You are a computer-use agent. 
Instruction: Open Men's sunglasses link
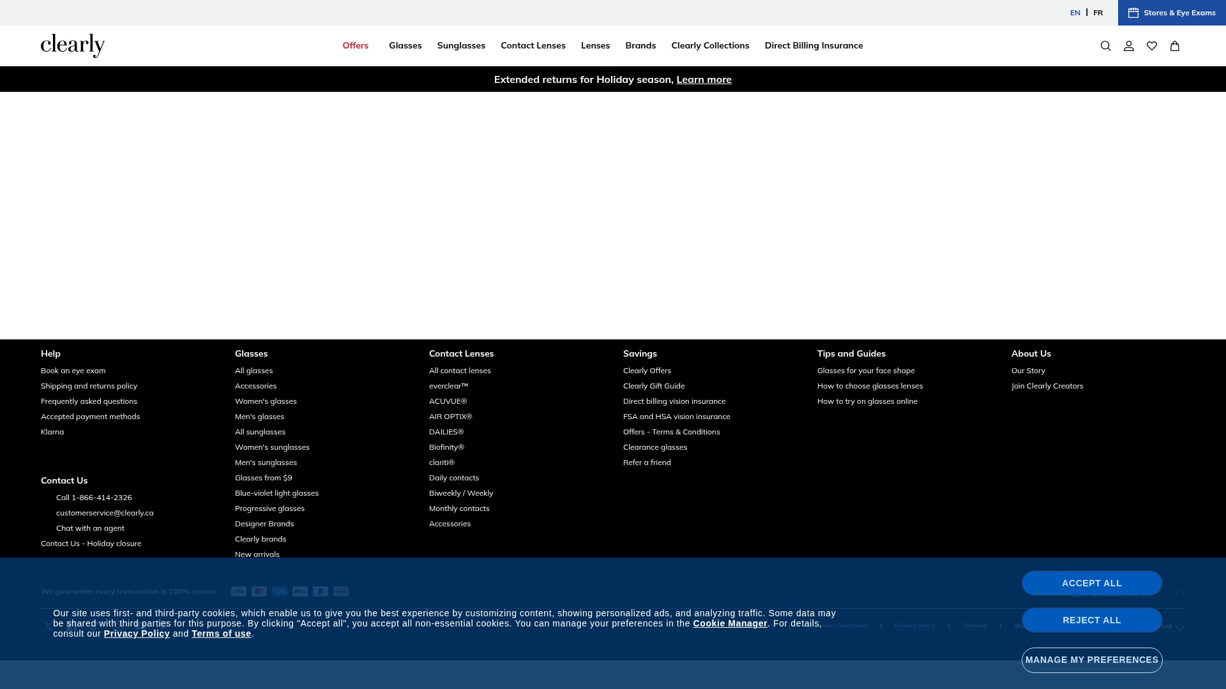pyautogui.click(x=266, y=463)
